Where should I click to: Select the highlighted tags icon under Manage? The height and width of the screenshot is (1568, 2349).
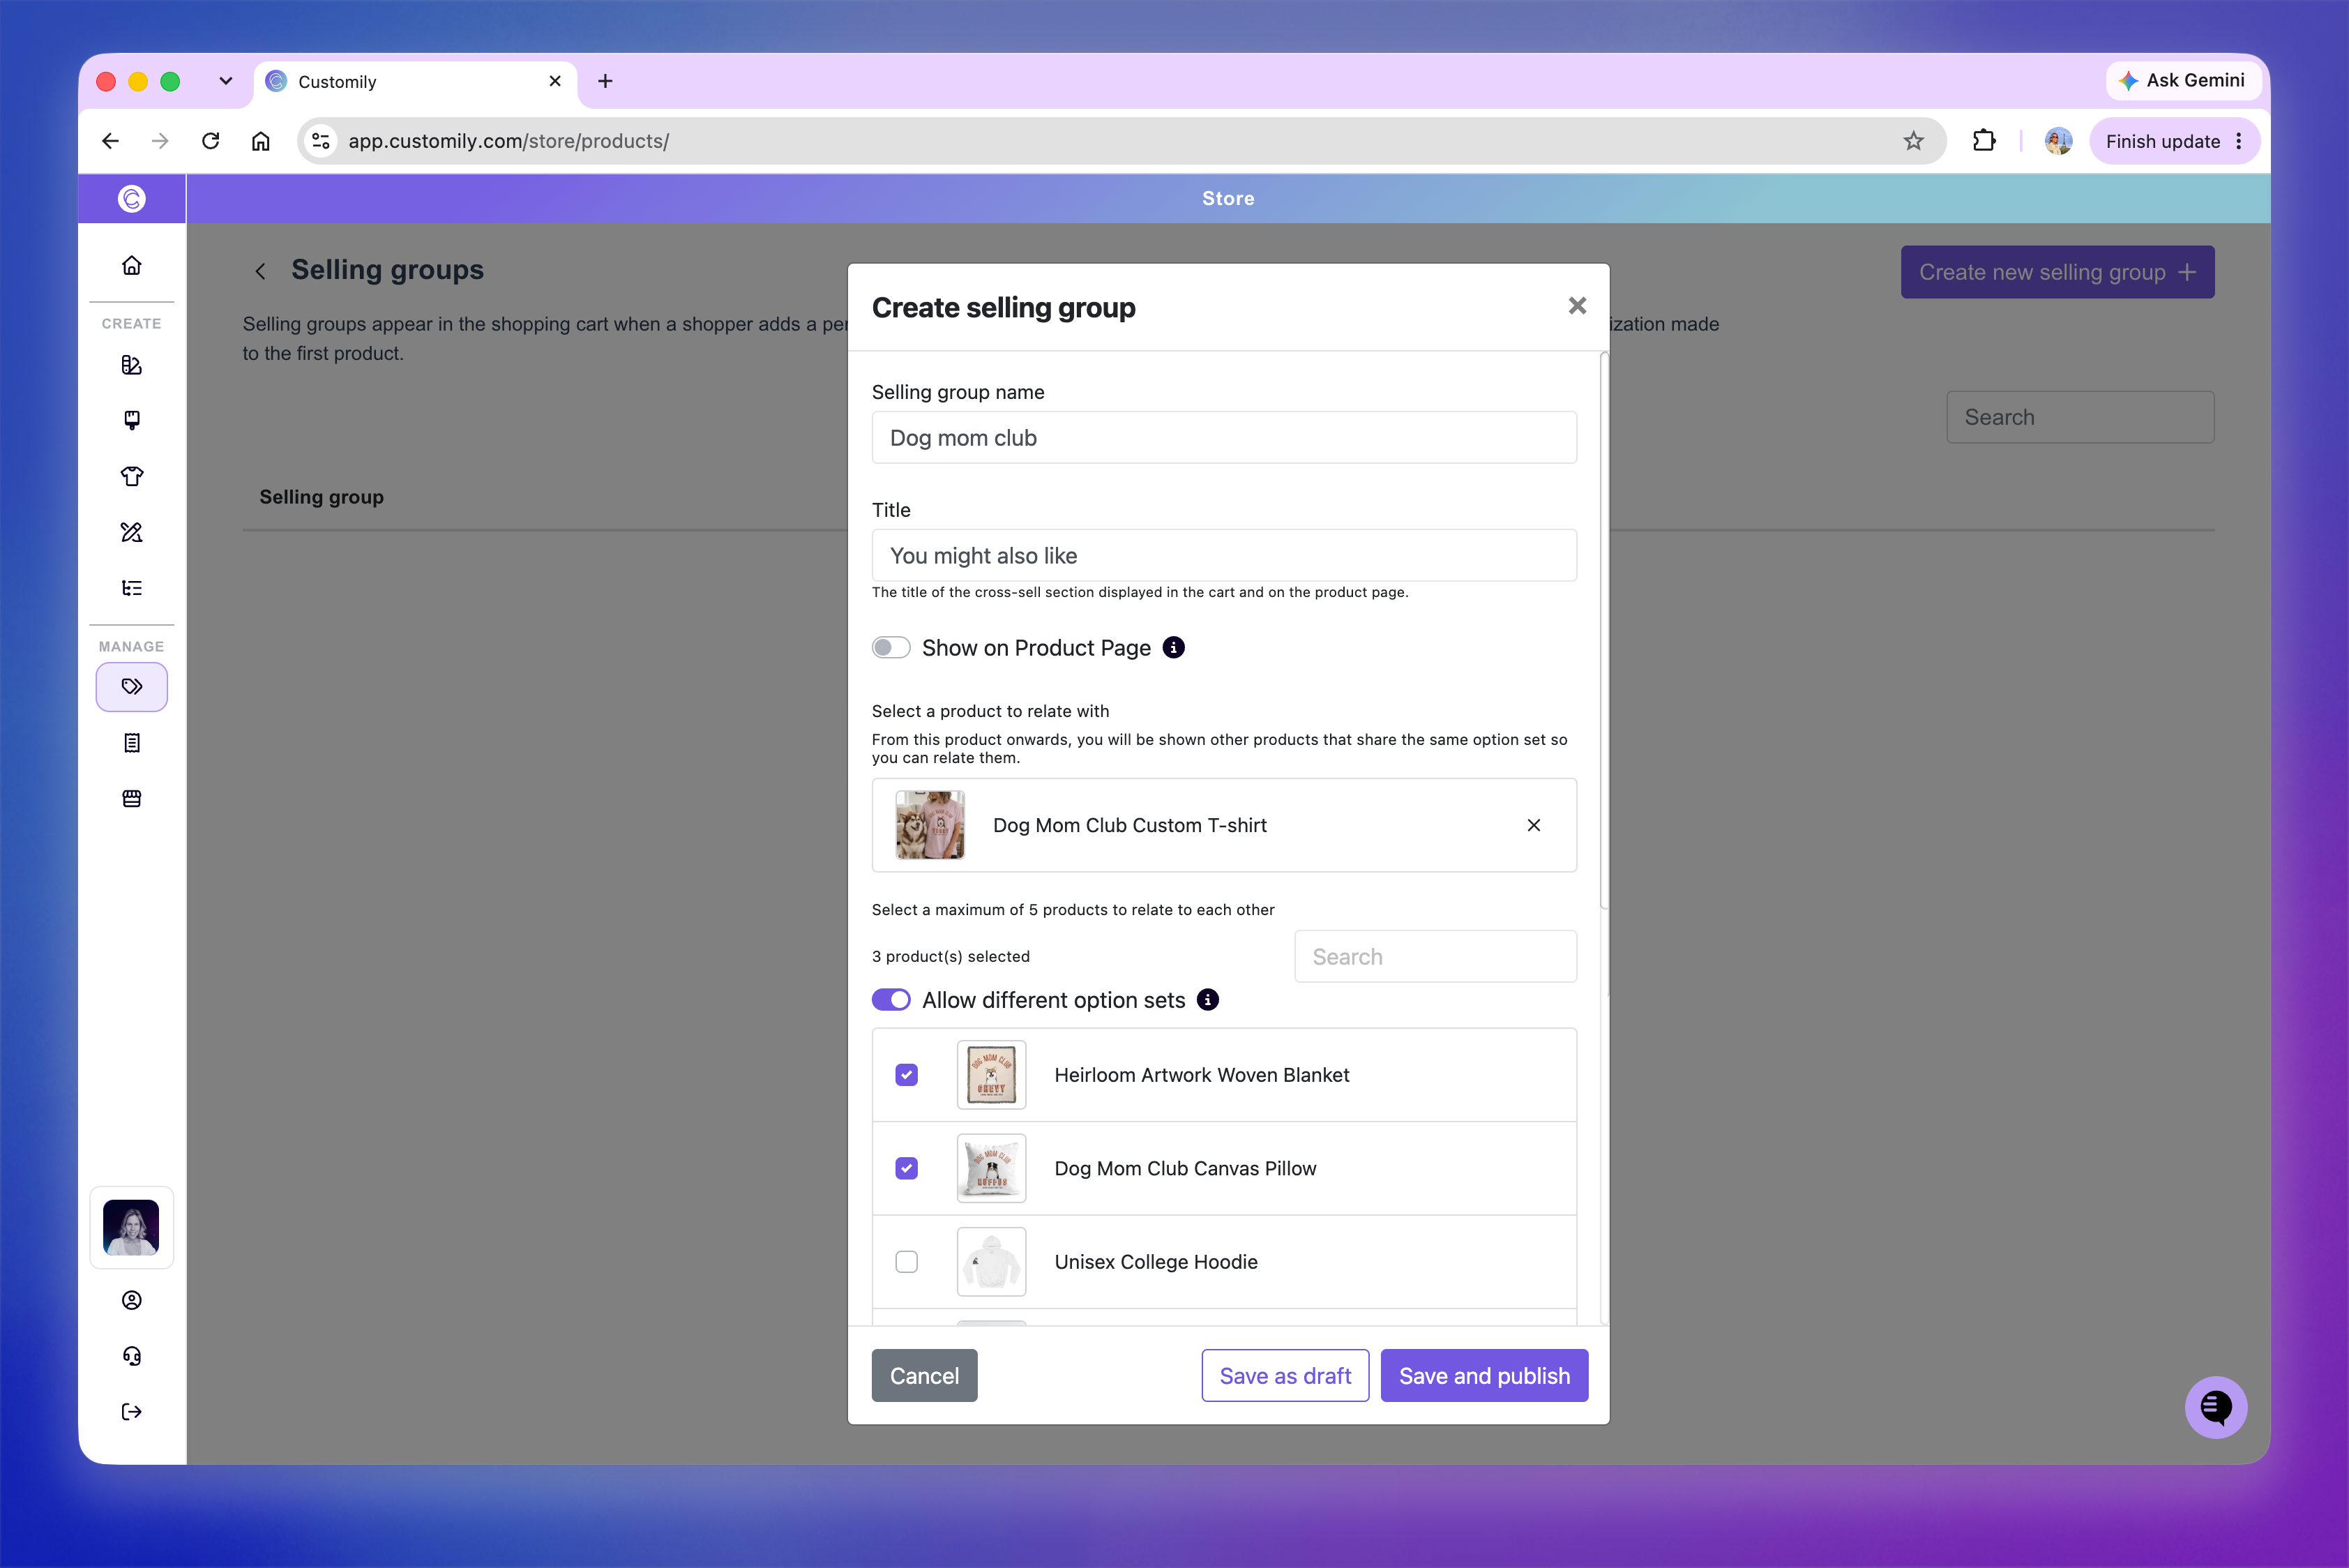132,687
